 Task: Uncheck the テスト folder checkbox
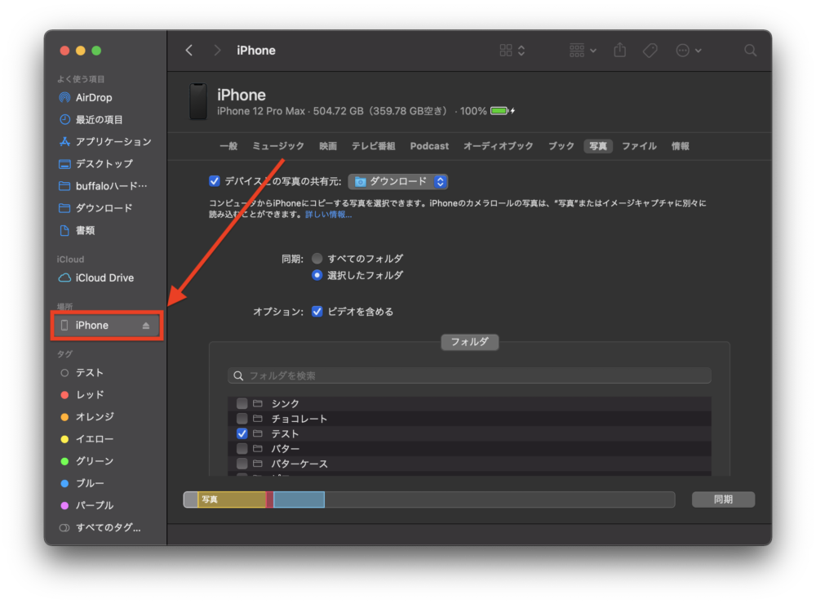coord(242,433)
